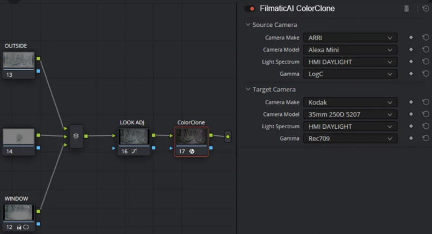
Task: Select the WINDOW node 12 thumbnail
Action: click(19, 212)
